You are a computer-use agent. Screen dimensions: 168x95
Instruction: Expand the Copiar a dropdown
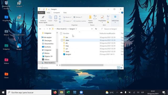point(71,21)
